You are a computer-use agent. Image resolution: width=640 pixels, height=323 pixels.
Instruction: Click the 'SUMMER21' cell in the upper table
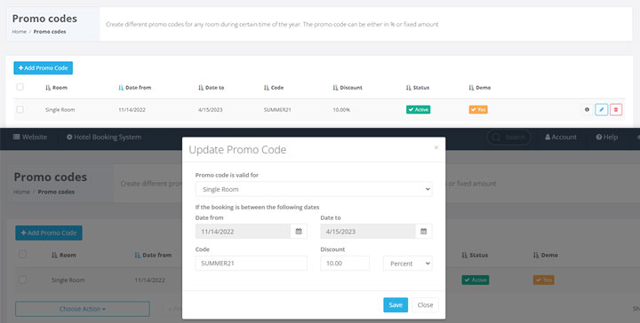[x=277, y=110]
